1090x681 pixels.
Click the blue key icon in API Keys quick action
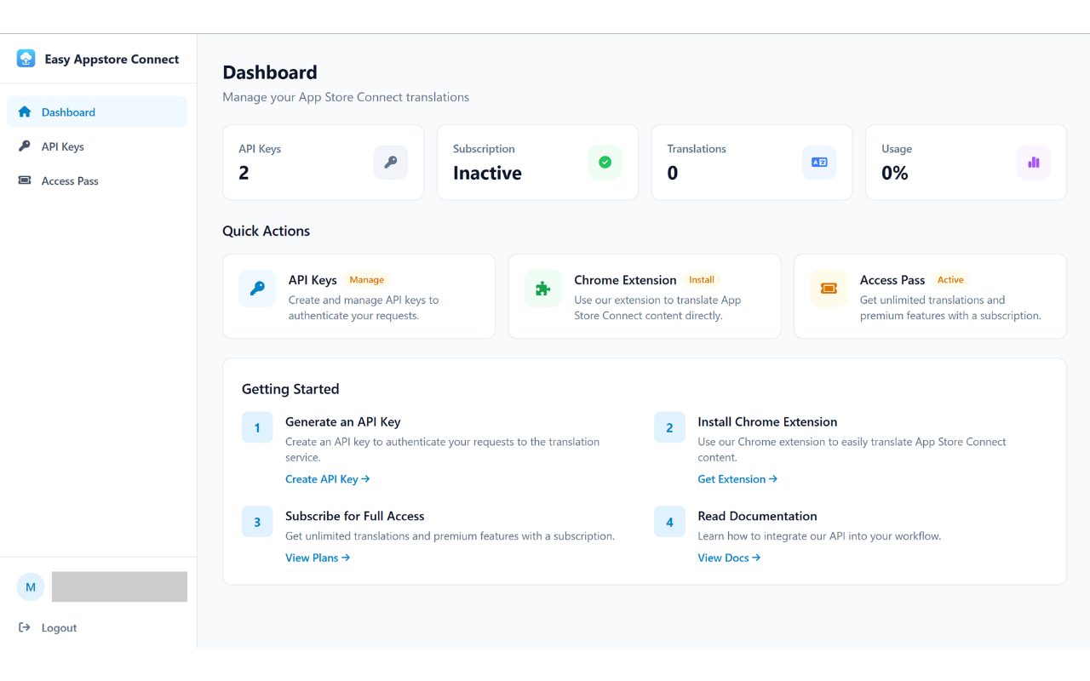(x=257, y=289)
